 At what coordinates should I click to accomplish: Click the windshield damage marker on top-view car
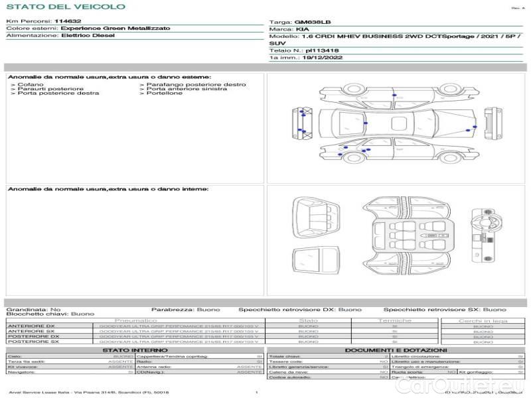[x=366, y=122]
